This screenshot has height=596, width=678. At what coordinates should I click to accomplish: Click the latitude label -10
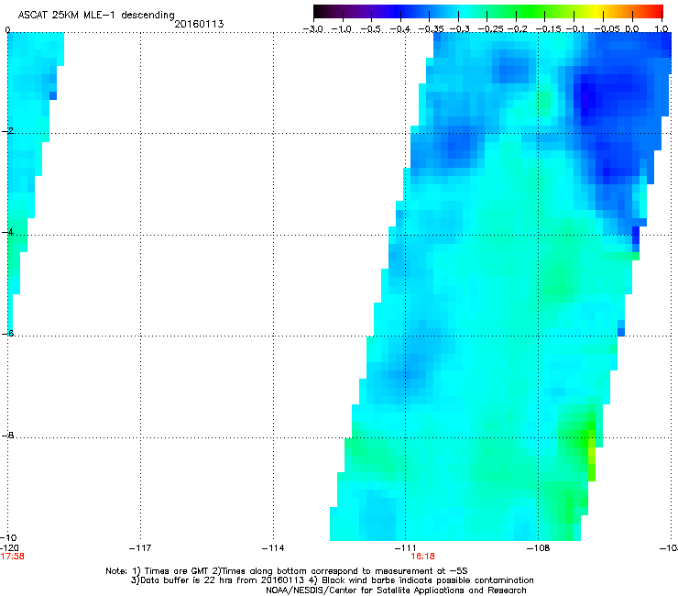click(9, 537)
